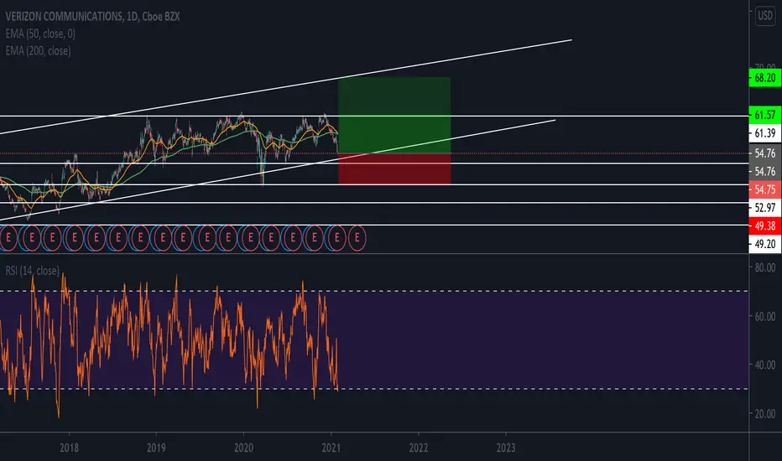Screen dimensions: 782x461
Task: Click the 2018 label on time axis
Action: [69, 448]
